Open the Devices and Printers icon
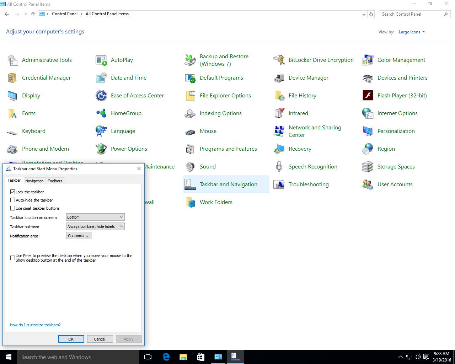The image size is (455, 364). pyautogui.click(x=368, y=78)
